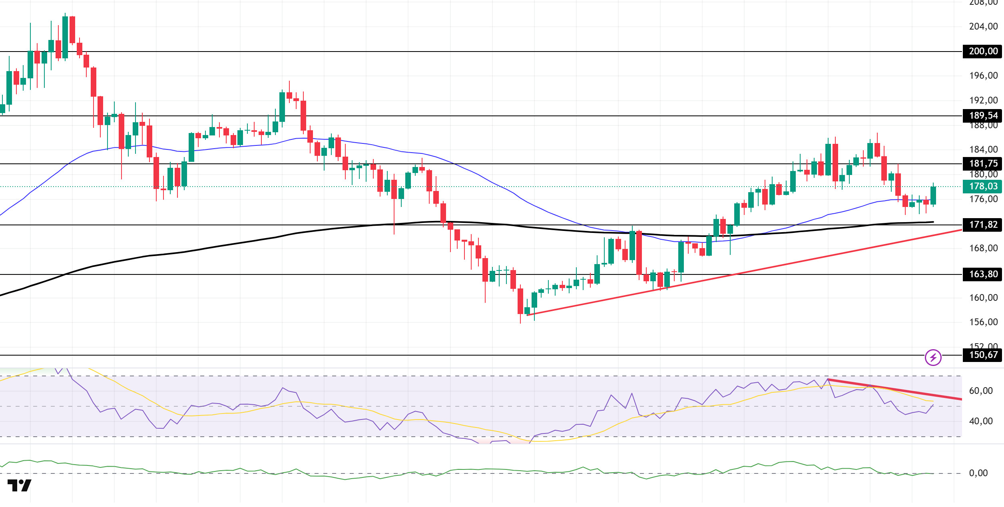The width and height of the screenshot is (1004, 507).
Task: Select the red descending RSI trendline
Action: click(894, 389)
